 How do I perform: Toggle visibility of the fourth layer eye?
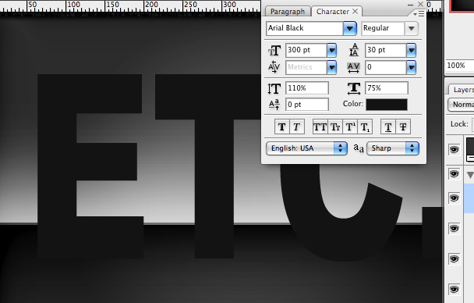[454, 228]
